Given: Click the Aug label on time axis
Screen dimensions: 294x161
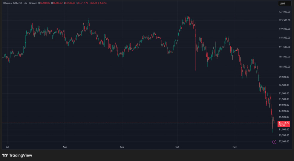Looking at the screenshot, I should click(x=65, y=147).
